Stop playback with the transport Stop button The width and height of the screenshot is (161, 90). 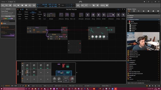click(22, 5)
